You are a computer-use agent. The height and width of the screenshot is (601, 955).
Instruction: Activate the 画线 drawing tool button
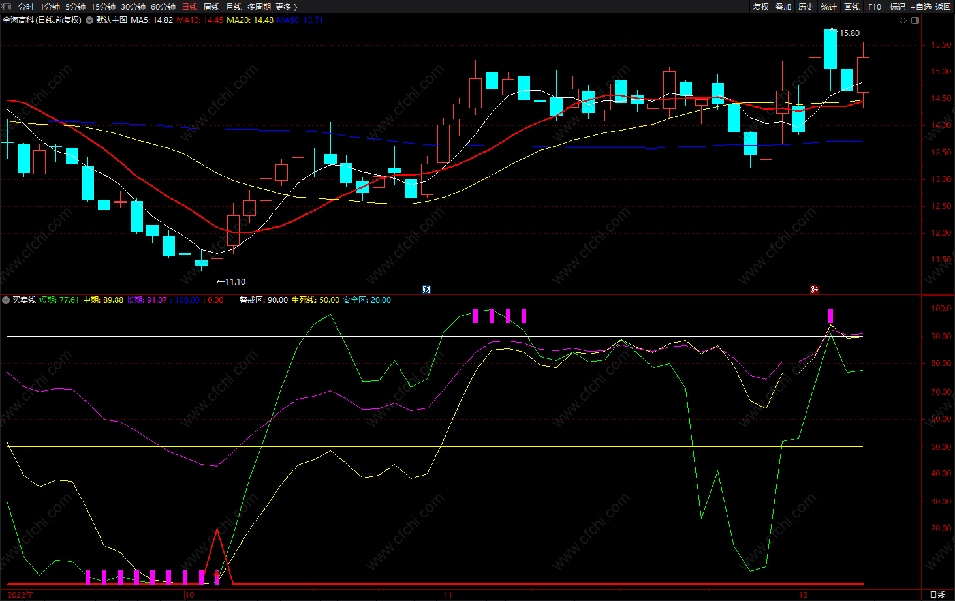852,7
